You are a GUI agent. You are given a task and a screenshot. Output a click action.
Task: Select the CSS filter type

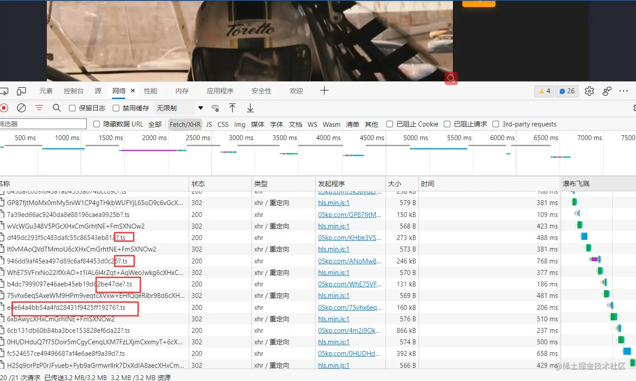[223, 124]
